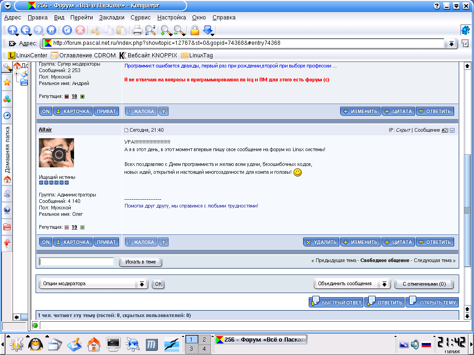Open History clock panel in sidebar

[x=7, y=116]
